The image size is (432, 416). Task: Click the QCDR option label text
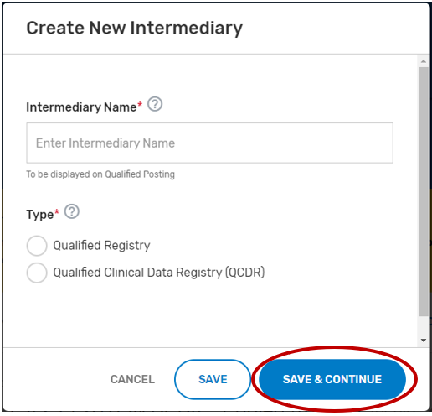click(159, 273)
